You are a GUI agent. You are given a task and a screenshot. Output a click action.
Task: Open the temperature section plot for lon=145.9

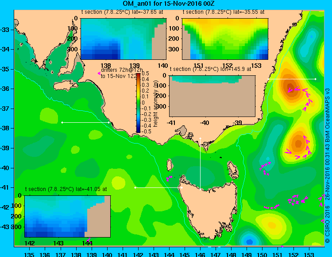tap(212, 96)
